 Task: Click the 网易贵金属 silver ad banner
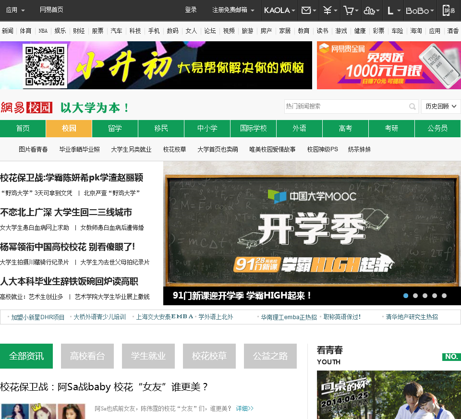click(388, 65)
